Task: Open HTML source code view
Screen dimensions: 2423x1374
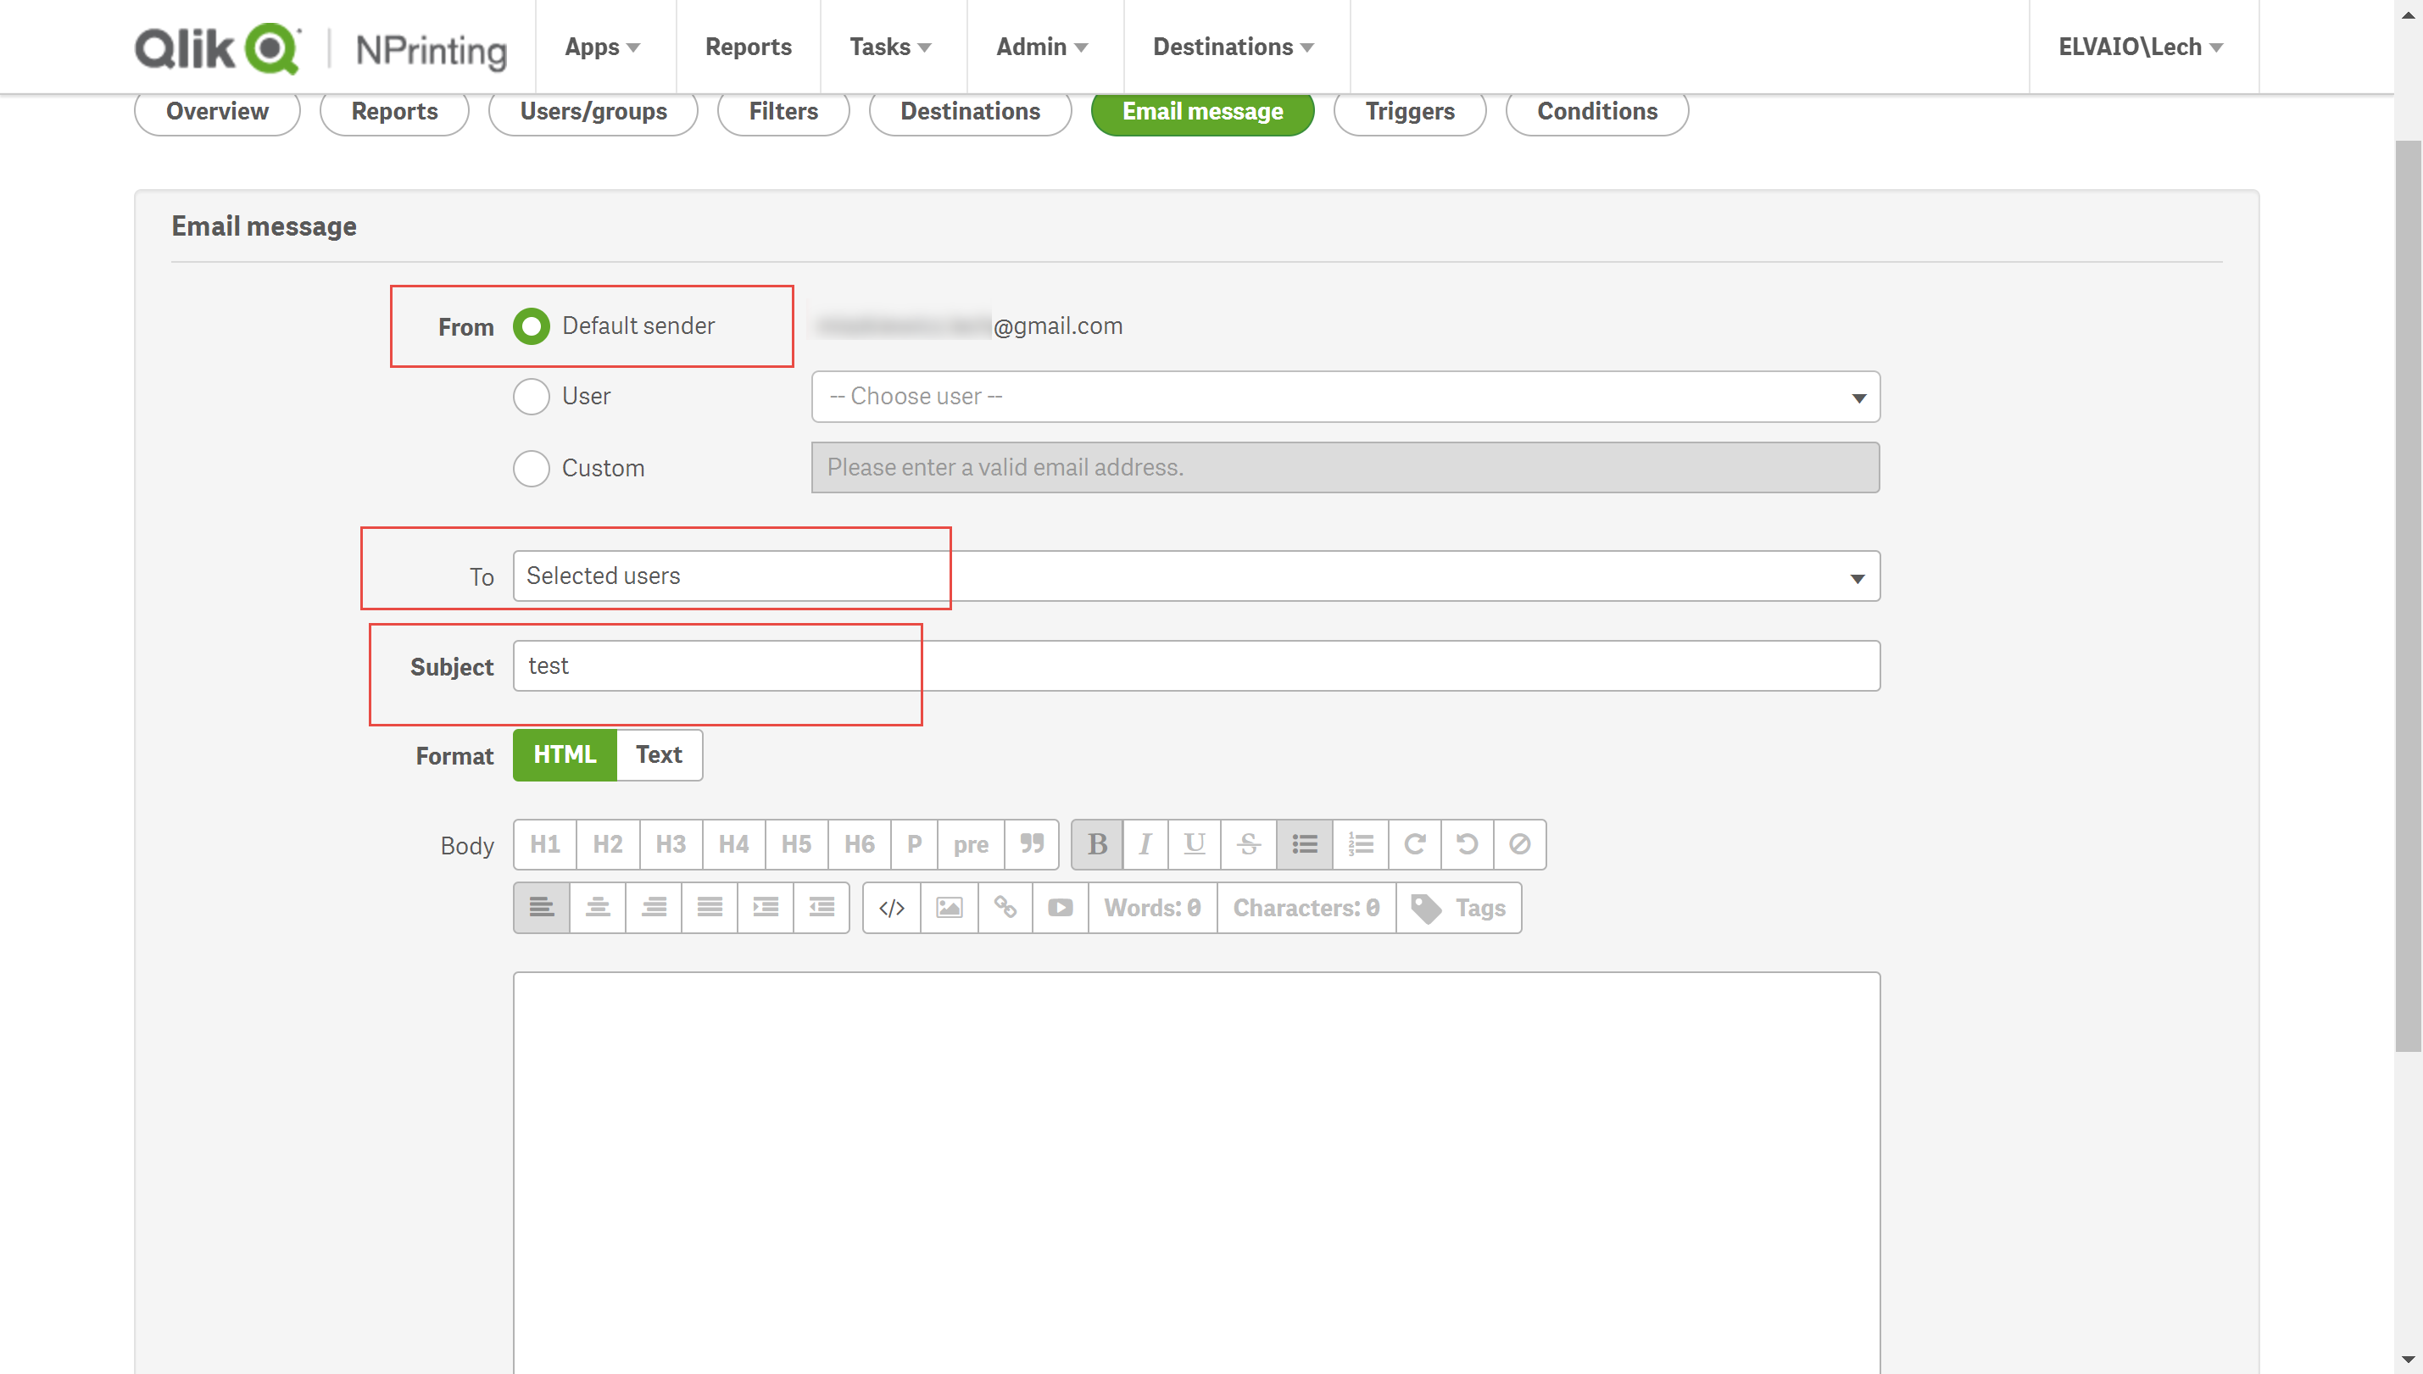Action: 891,908
